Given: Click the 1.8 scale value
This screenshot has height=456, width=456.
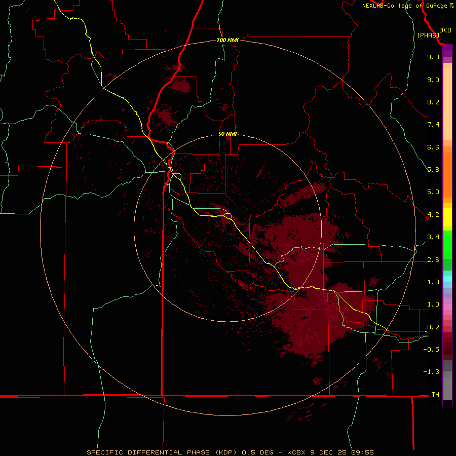Looking at the screenshot, I should (433, 282).
